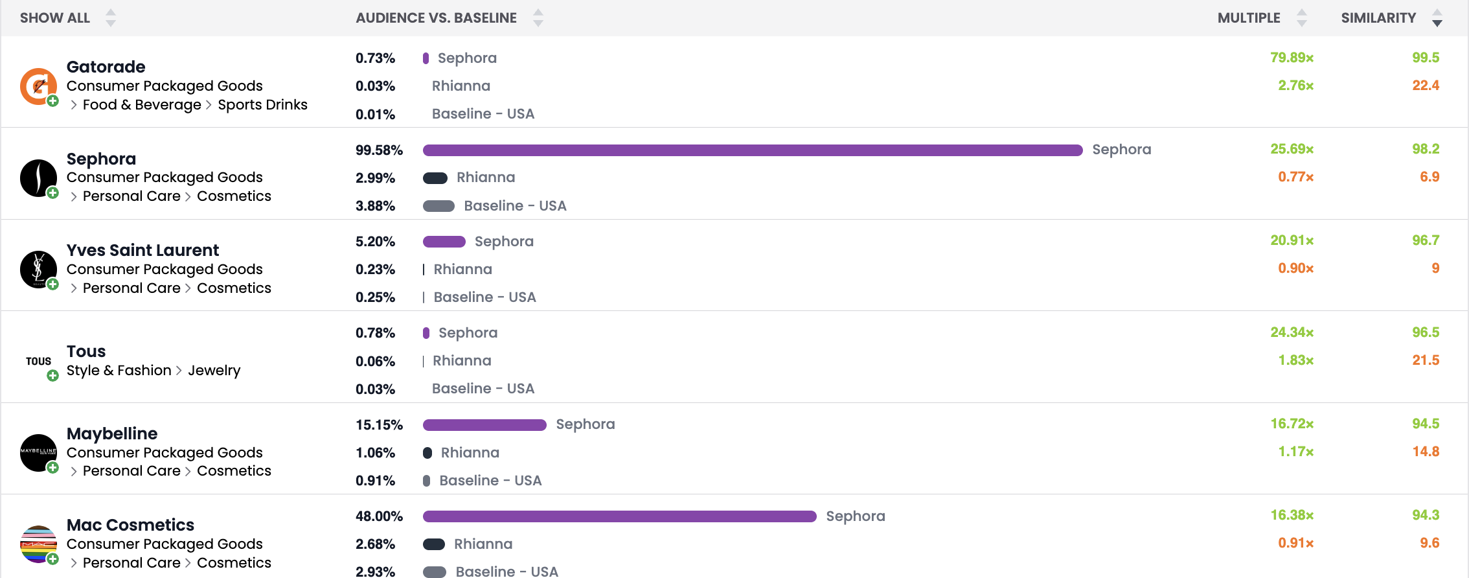The image size is (1469, 578).
Task: Click the Maybelline brand logo icon
Action: (38, 452)
